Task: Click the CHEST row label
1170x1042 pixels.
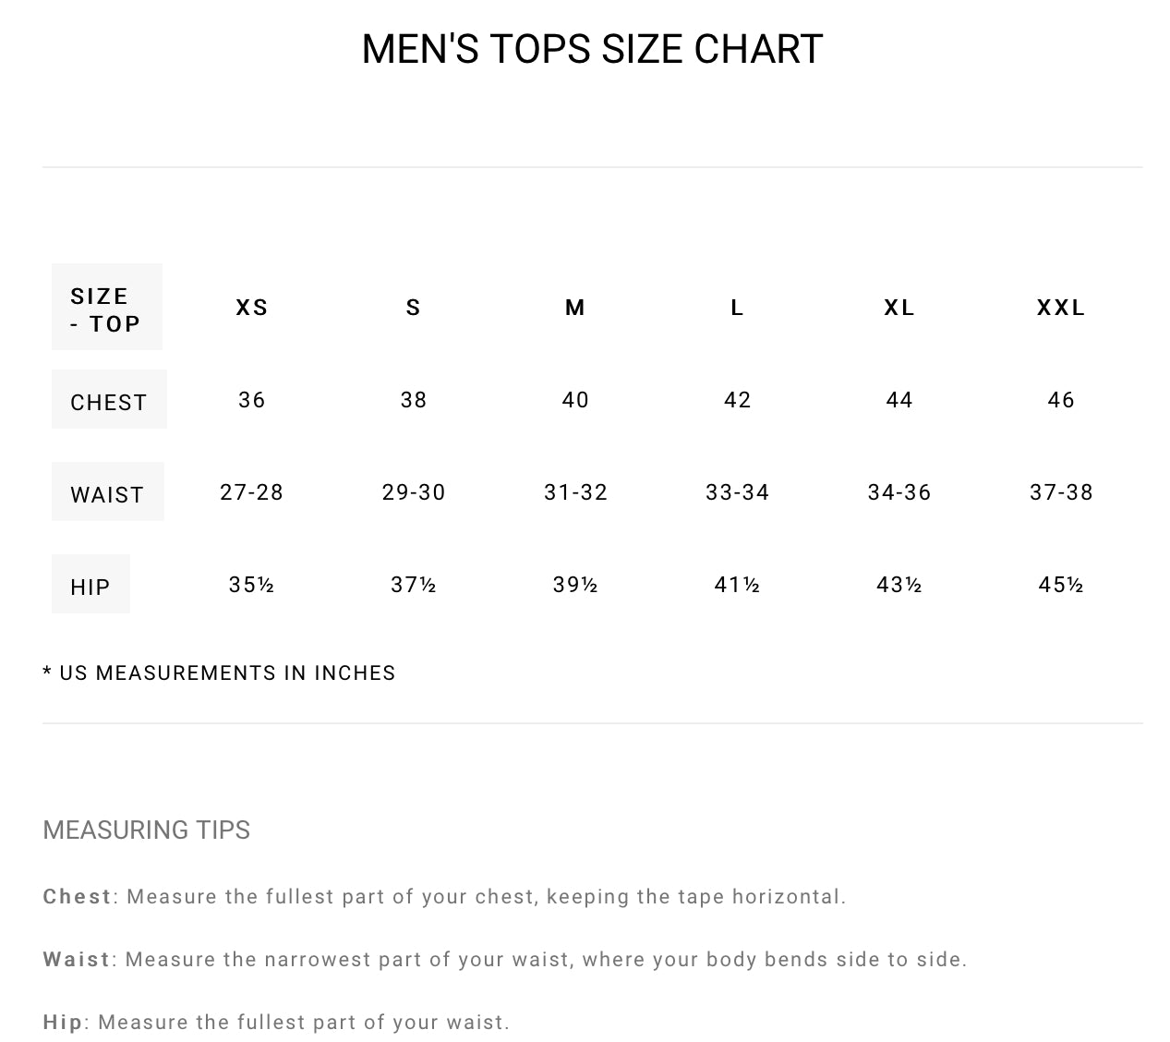Action: [109, 402]
